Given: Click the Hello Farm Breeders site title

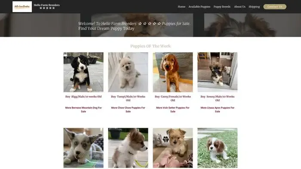Looking at the screenshot, I should (46, 5).
